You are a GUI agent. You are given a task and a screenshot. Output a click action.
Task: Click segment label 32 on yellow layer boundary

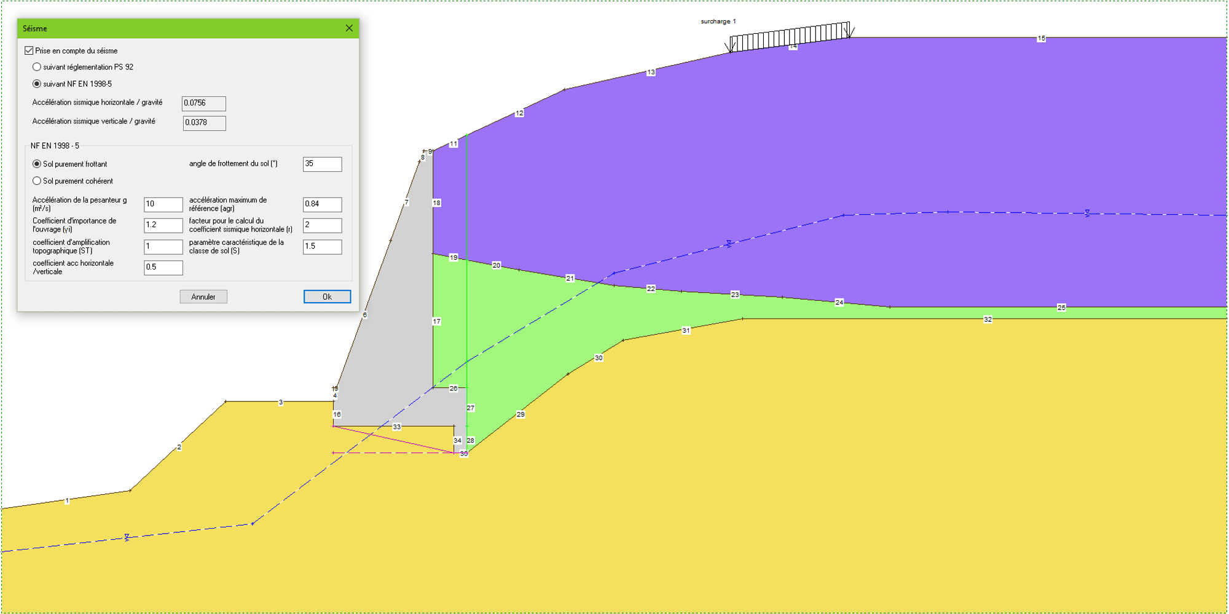pyautogui.click(x=988, y=319)
